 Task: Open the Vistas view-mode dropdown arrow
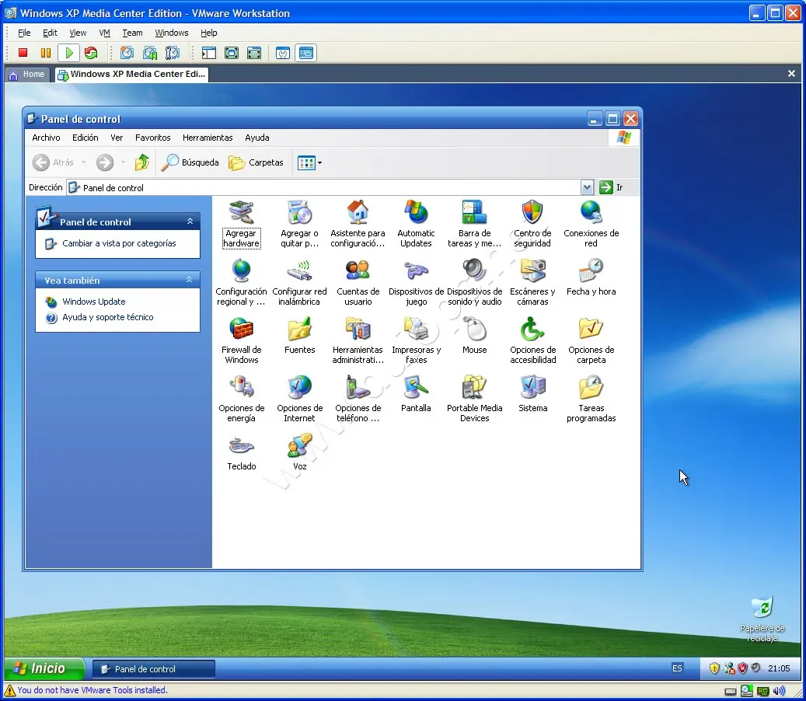click(319, 163)
